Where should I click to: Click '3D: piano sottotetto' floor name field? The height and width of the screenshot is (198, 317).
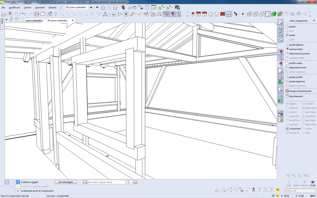77,7
